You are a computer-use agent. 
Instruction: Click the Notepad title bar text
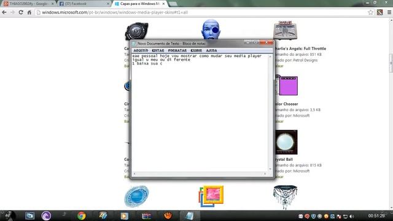click(x=171, y=44)
